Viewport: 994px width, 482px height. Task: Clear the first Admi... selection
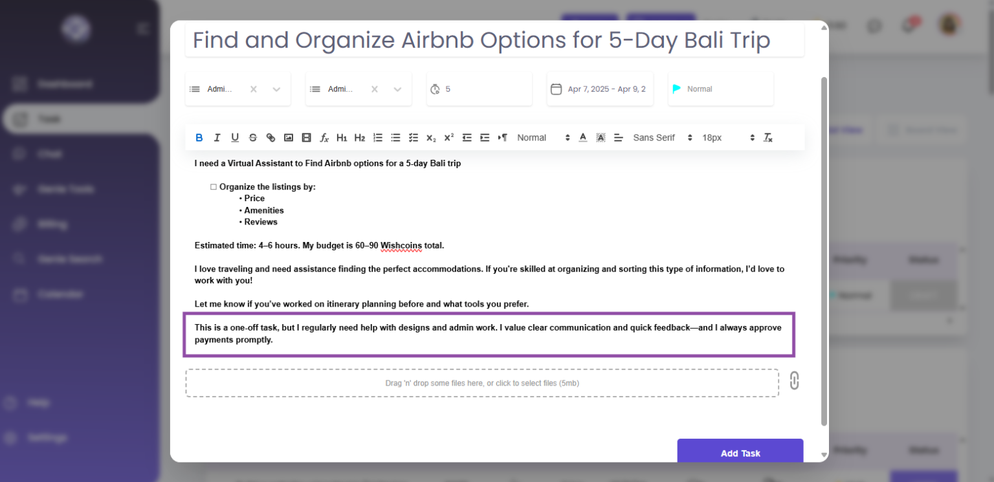[x=254, y=89]
